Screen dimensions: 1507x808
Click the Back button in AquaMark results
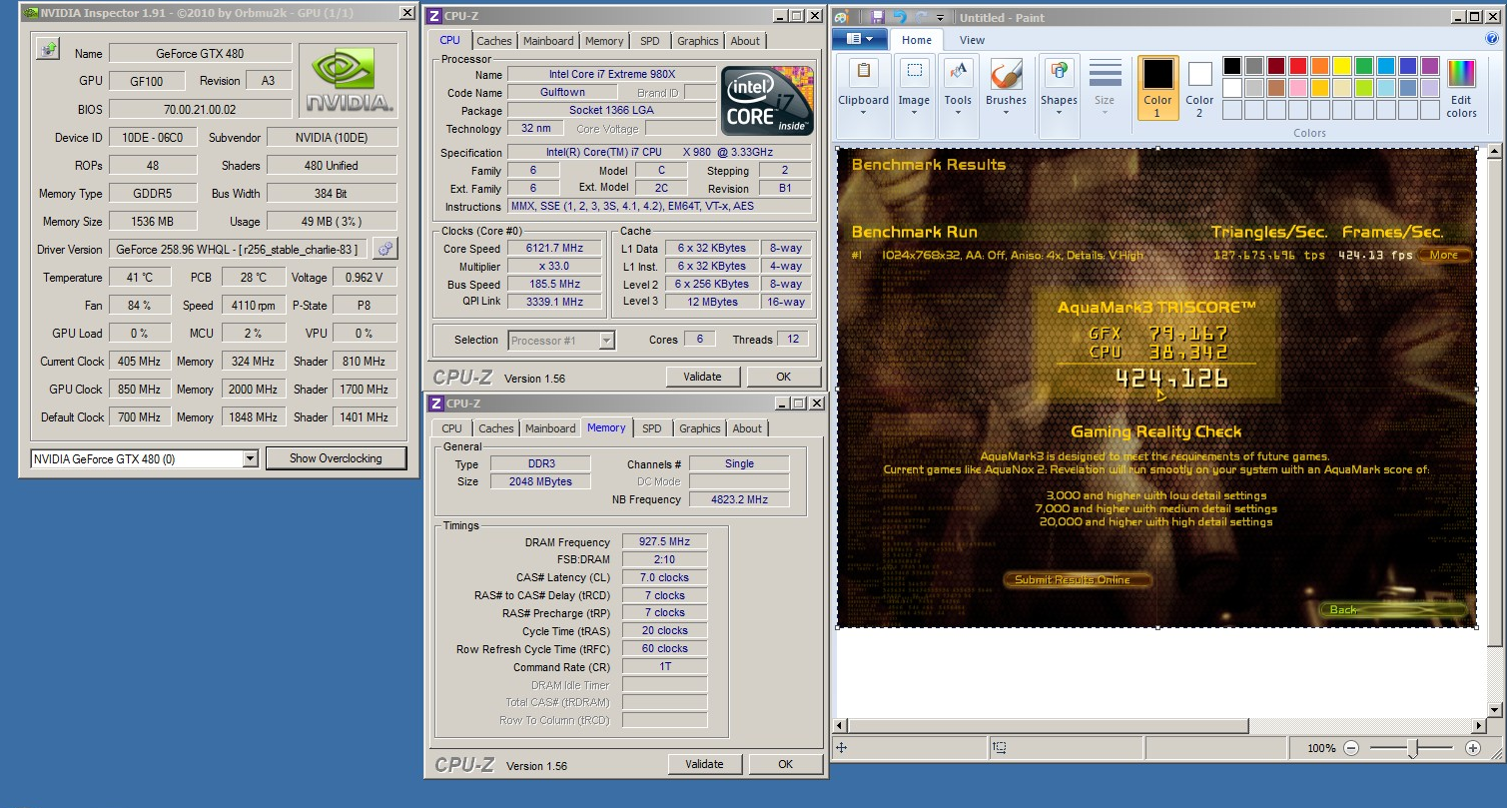point(1393,609)
